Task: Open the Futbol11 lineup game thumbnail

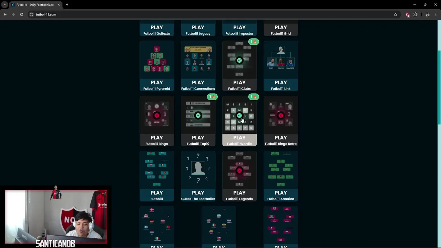Action: (157, 170)
